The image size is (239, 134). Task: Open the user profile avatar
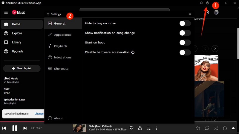pos(216,12)
